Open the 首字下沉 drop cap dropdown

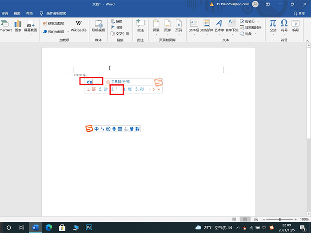[232, 34]
